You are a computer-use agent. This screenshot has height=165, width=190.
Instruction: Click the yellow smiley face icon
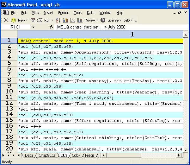click(x=13, y=20)
